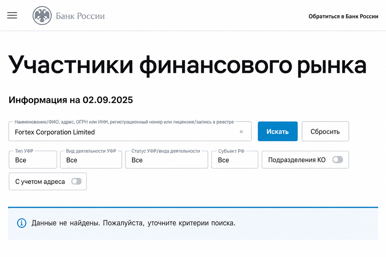Click the Информация на 02.09.2025 date text
The image size is (386, 257).
click(x=71, y=100)
